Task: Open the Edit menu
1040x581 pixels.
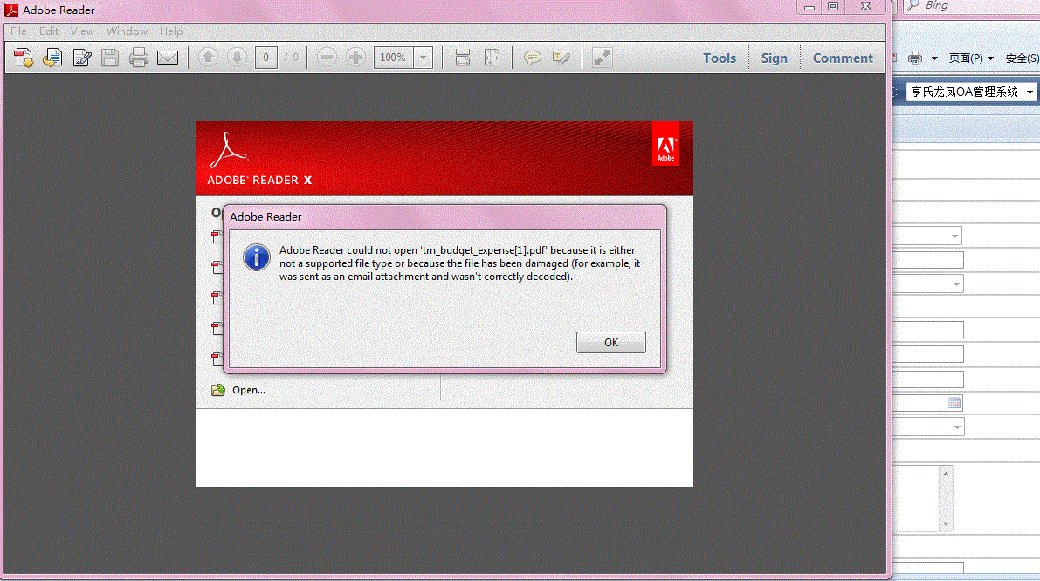Action: coord(48,31)
